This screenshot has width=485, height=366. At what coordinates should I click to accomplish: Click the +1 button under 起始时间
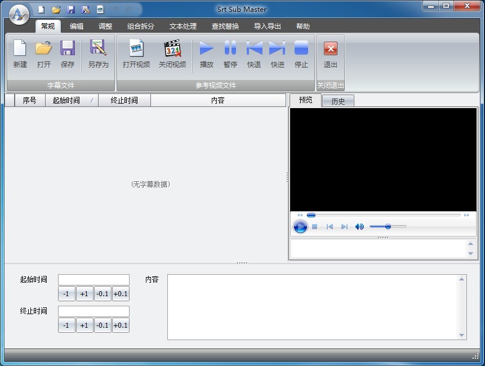(84, 294)
